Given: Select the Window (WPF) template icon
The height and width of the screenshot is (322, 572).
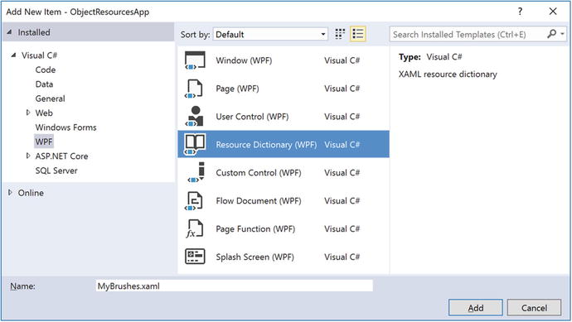Looking at the screenshot, I should [x=195, y=60].
